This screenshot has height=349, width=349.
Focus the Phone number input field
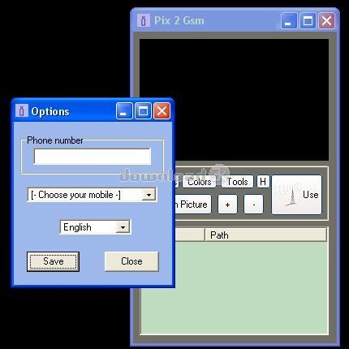pyautogui.click(x=93, y=157)
